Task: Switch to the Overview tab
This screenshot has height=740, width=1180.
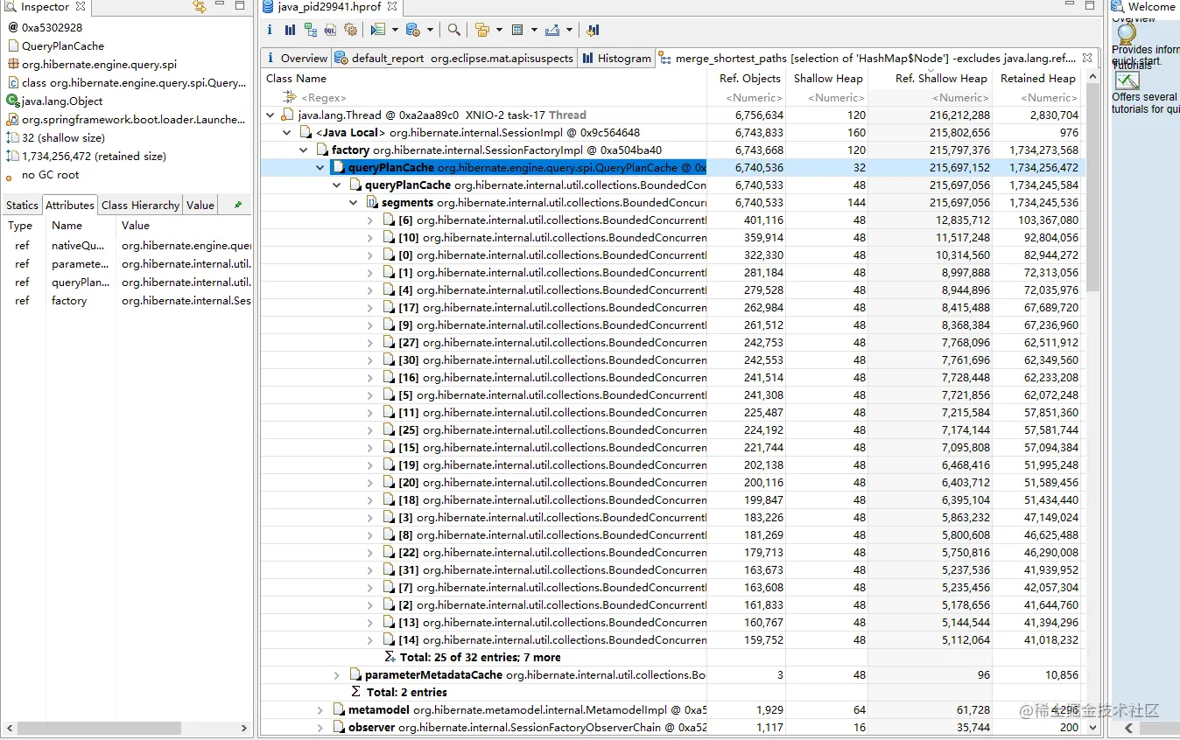Action: pos(296,58)
